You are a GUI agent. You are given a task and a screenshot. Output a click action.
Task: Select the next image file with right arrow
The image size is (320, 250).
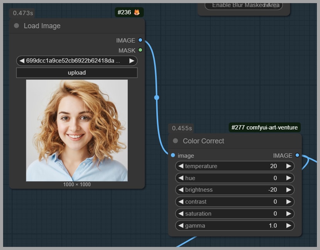tap(132, 61)
